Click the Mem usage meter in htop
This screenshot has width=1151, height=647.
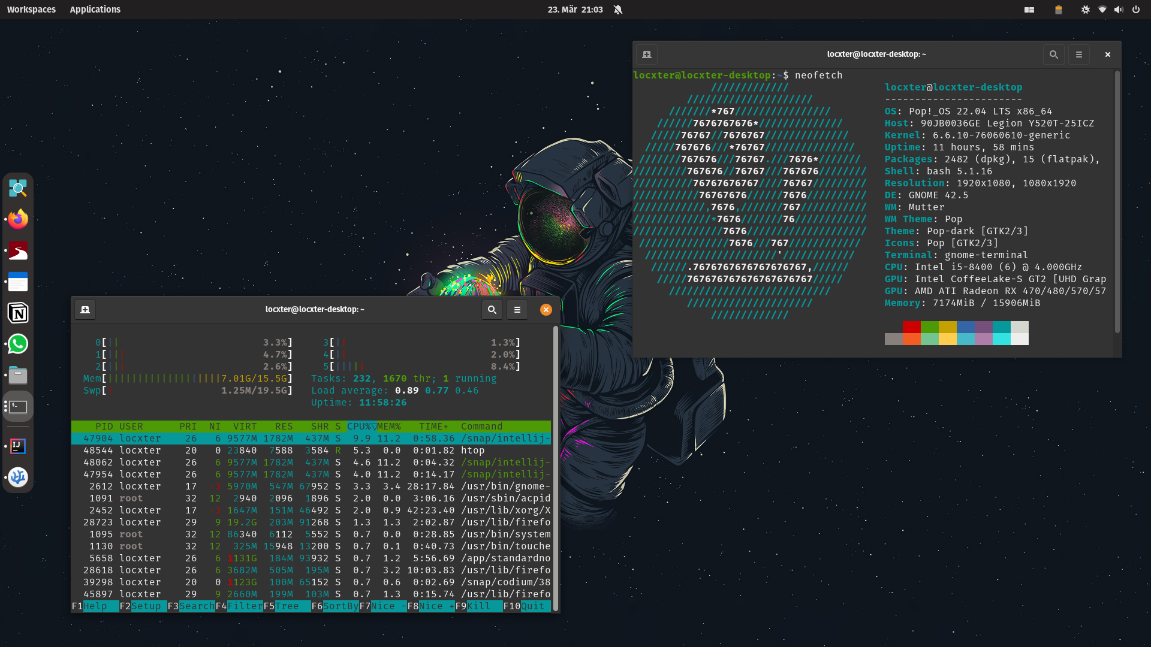pyautogui.click(x=188, y=379)
